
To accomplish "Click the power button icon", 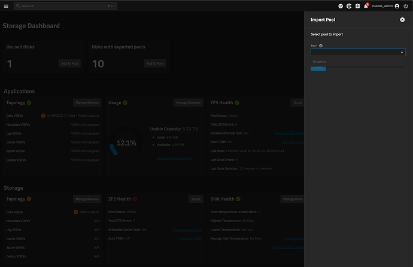I will point(406,6).
